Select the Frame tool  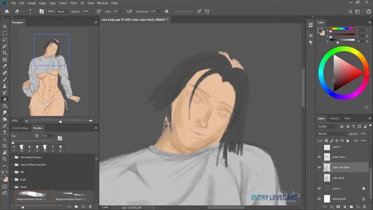(5, 60)
